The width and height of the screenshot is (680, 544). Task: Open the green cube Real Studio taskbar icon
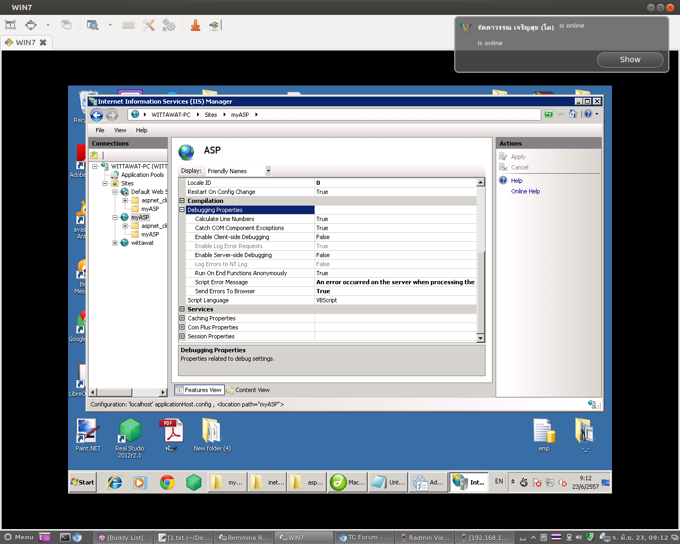pos(194,482)
